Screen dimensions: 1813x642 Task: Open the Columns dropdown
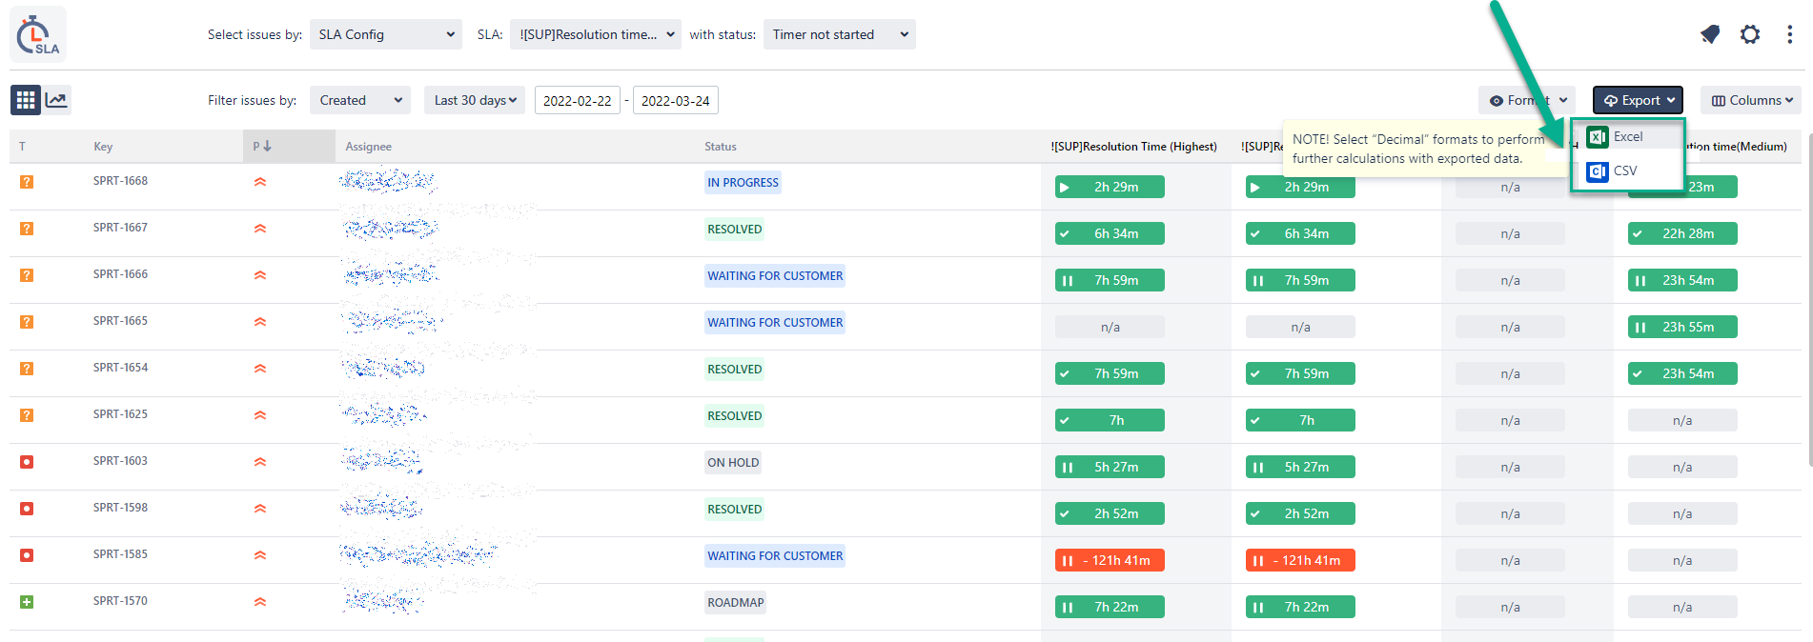click(1751, 100)
